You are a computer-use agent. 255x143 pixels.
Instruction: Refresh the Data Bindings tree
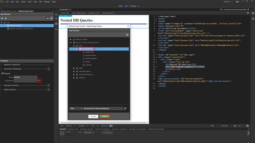pyautogui.click(x=127, y=35)
